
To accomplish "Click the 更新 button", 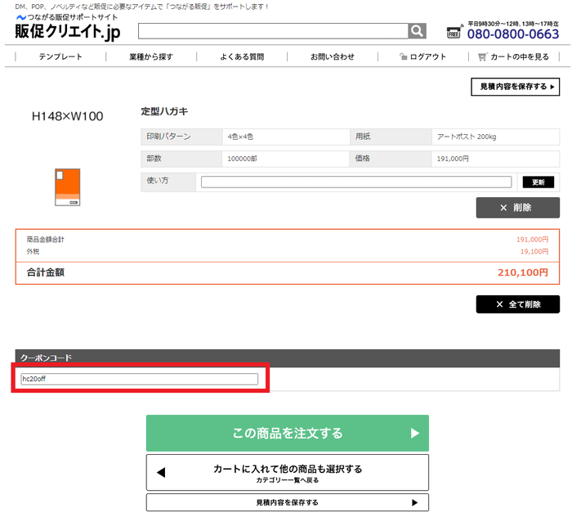I will click(538, 182).
